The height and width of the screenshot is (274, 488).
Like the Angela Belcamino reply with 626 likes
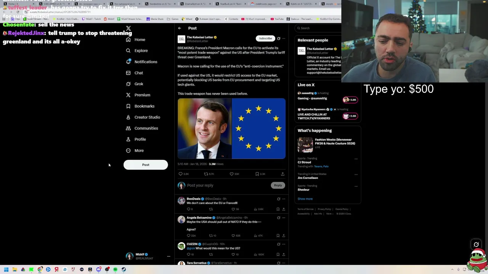233,236
